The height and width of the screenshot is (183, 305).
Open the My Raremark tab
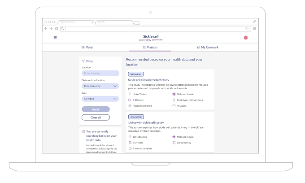[x=208, y=47]
